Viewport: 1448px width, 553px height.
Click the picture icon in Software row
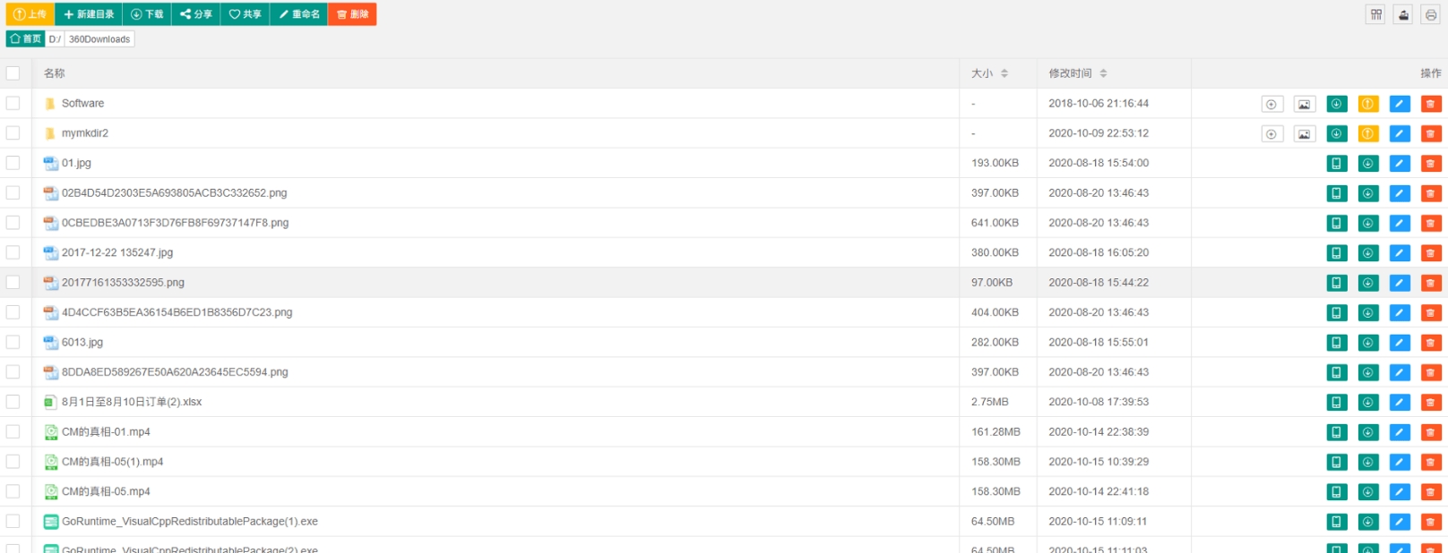(x=1305, y=104)
